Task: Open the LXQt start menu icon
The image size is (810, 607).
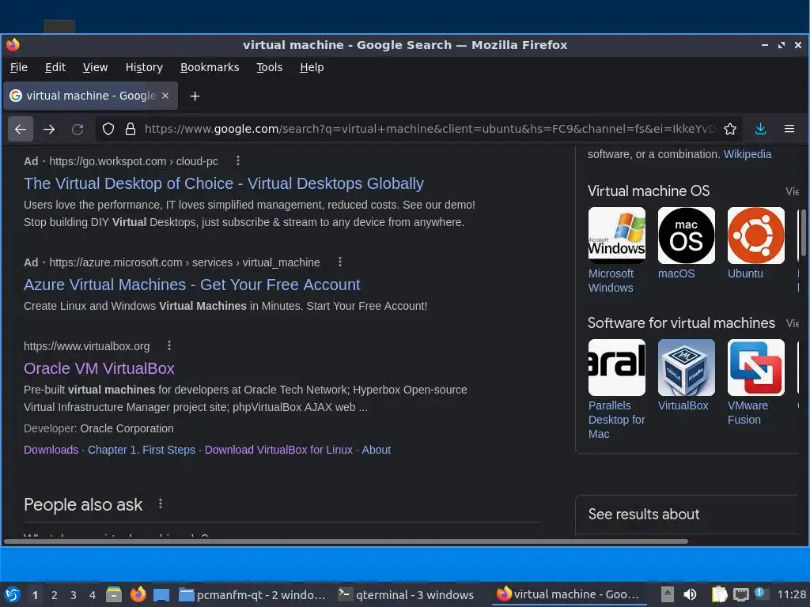Action: (x=13, y=594)
